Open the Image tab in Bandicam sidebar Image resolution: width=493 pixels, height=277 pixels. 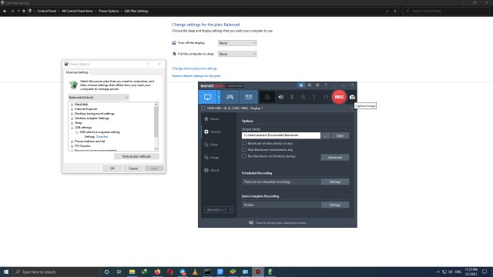click(212, 157)
